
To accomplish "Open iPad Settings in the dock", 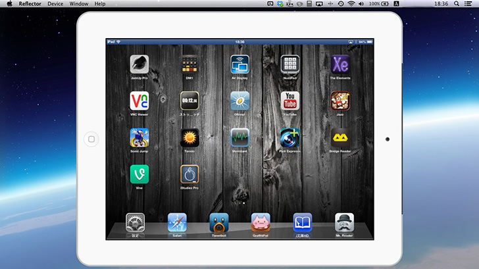I will (135, 222).
